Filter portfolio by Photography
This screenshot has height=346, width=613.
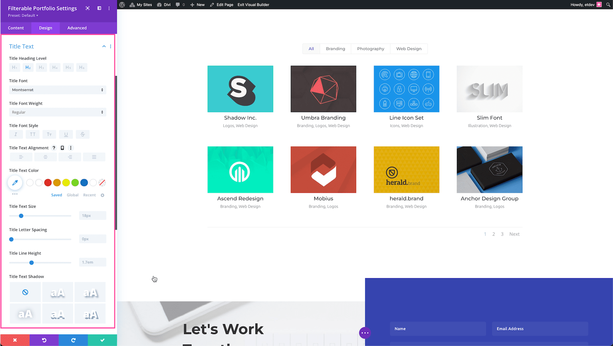point(370,48)
